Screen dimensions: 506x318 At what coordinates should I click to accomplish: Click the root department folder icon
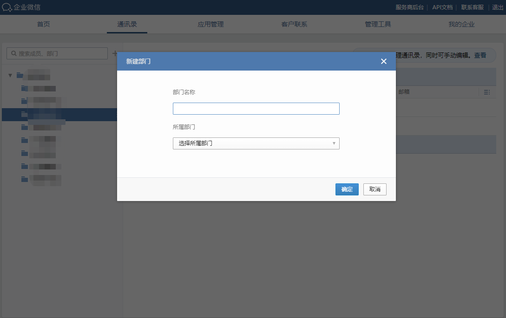(20, 75)
